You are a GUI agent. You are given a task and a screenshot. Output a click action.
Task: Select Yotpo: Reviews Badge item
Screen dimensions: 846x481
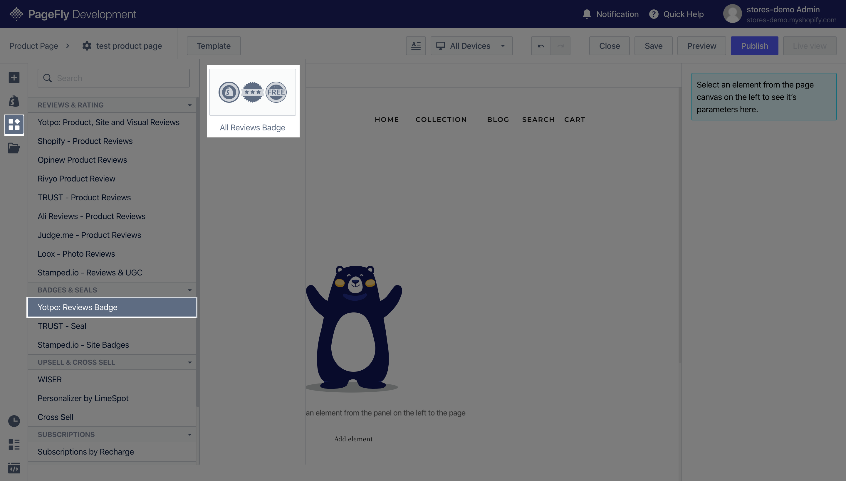(x=112, y=307)
